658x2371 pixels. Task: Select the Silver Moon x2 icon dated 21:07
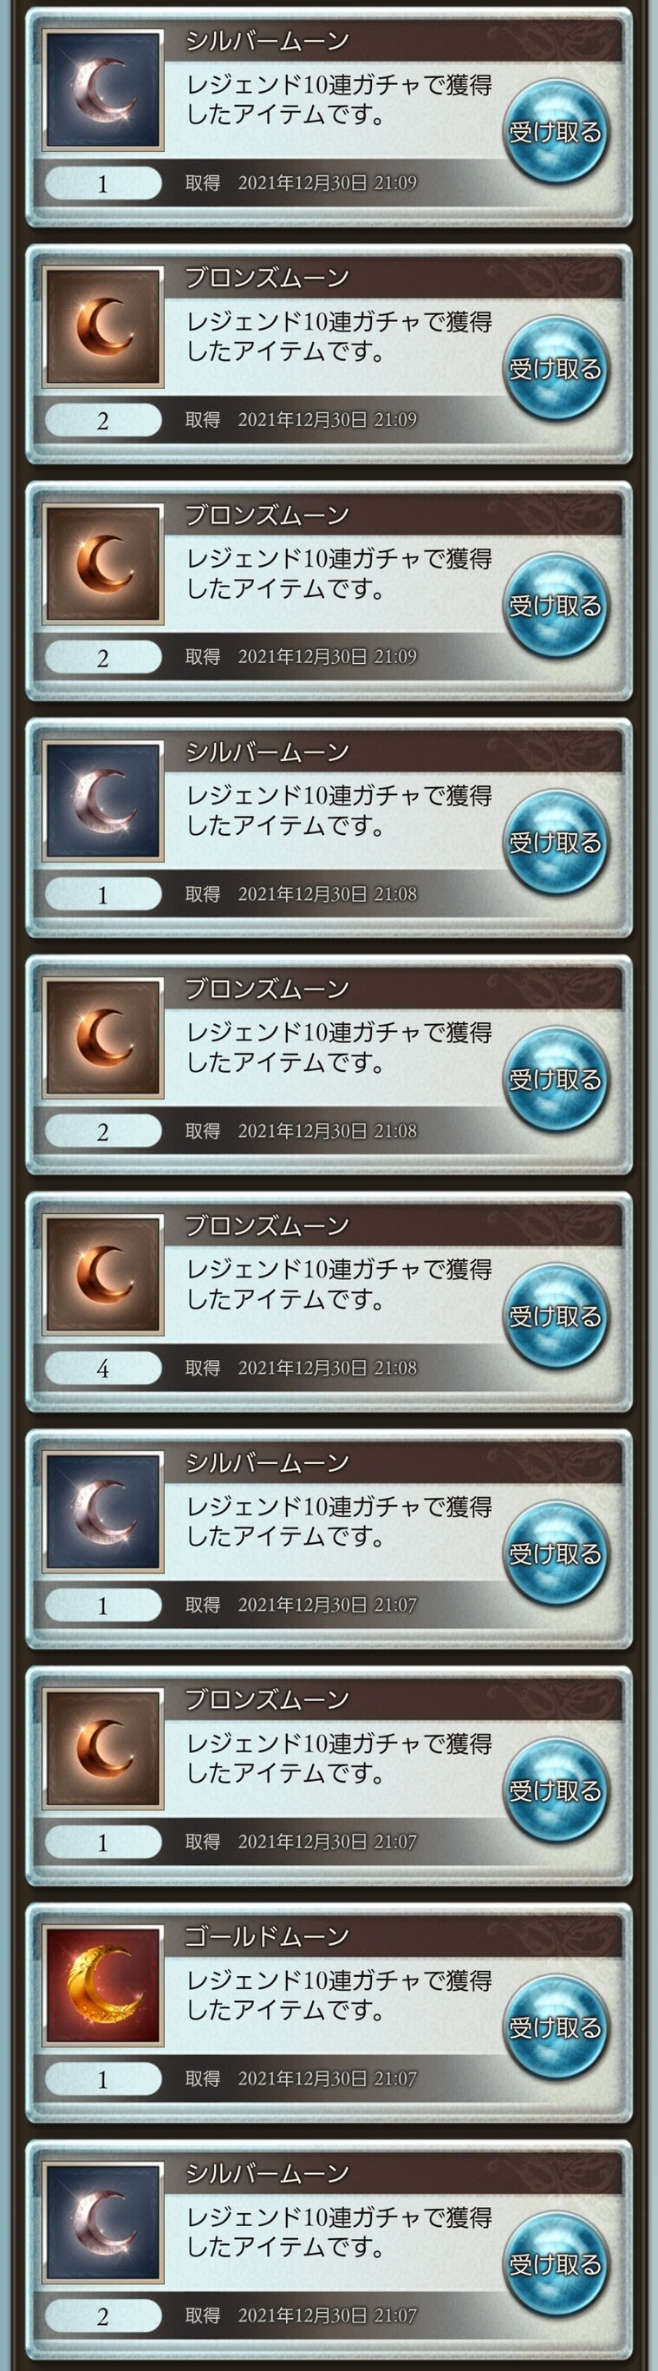(x=103, y=2223)
